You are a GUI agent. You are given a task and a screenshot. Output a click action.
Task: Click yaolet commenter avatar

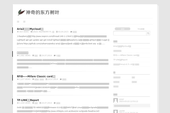[x=116, y=111]
